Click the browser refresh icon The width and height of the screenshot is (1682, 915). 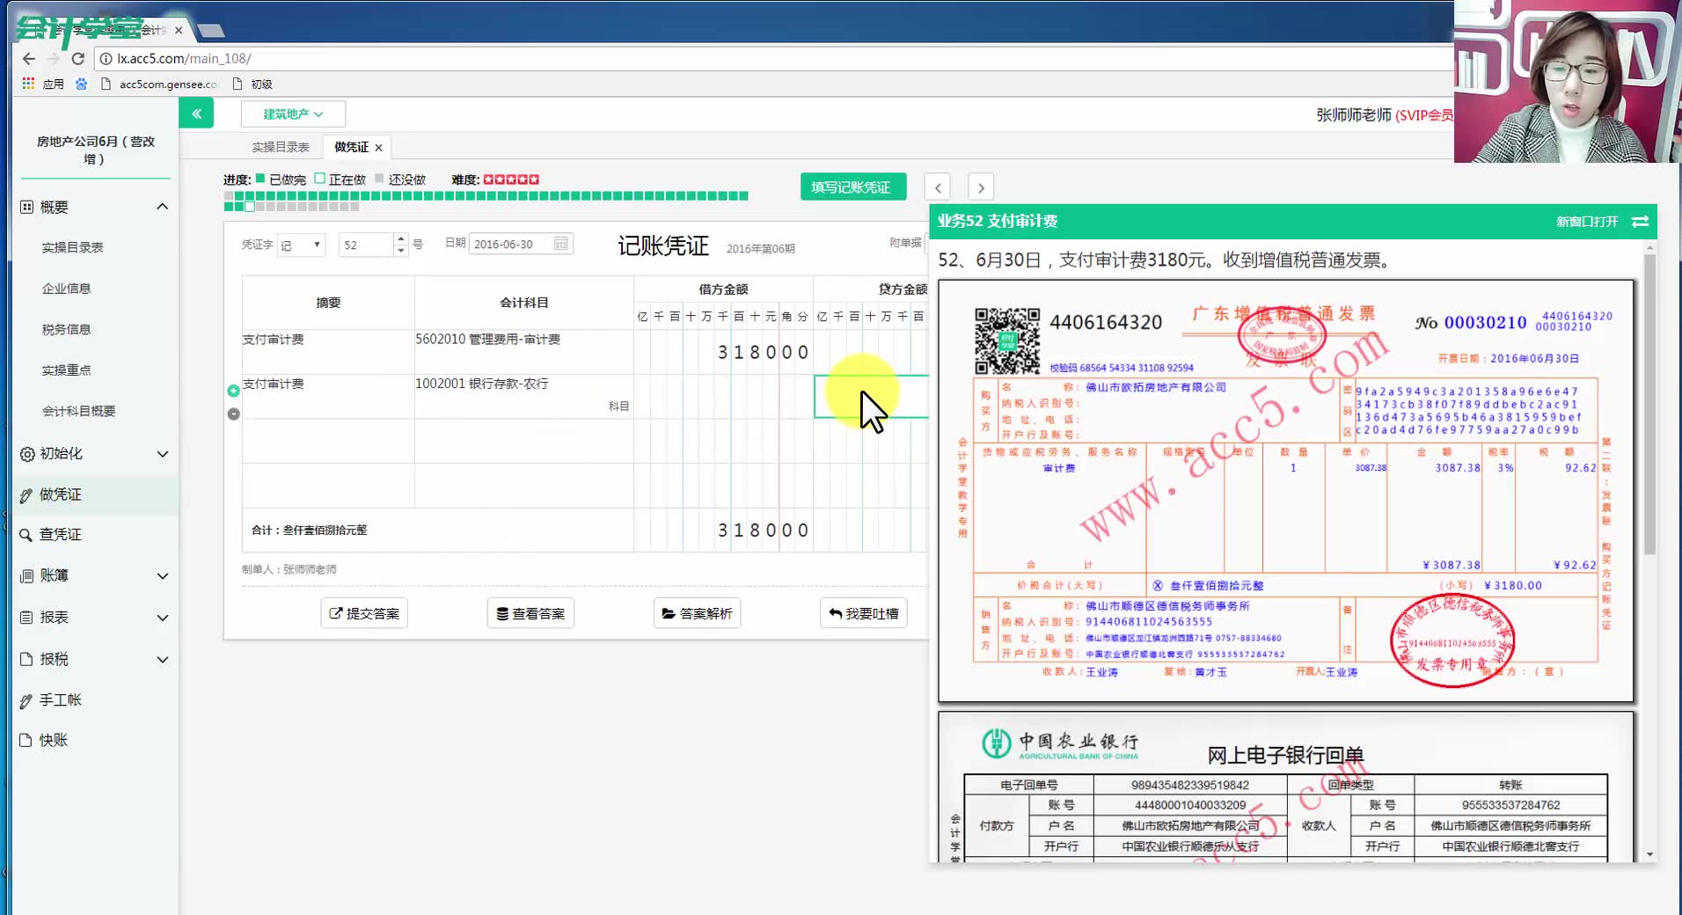click(x=77, y=58)
